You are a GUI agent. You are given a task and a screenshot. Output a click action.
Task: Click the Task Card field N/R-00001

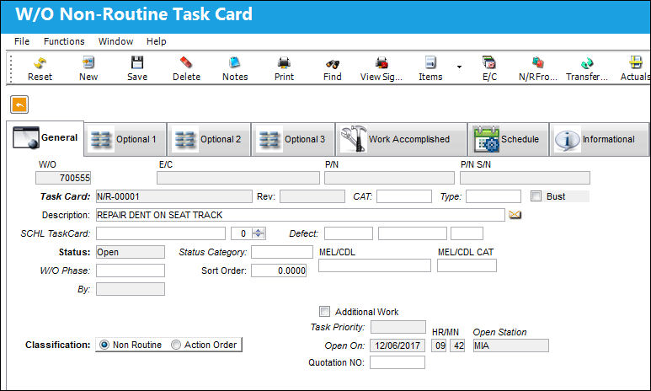(x=174, y=196)
